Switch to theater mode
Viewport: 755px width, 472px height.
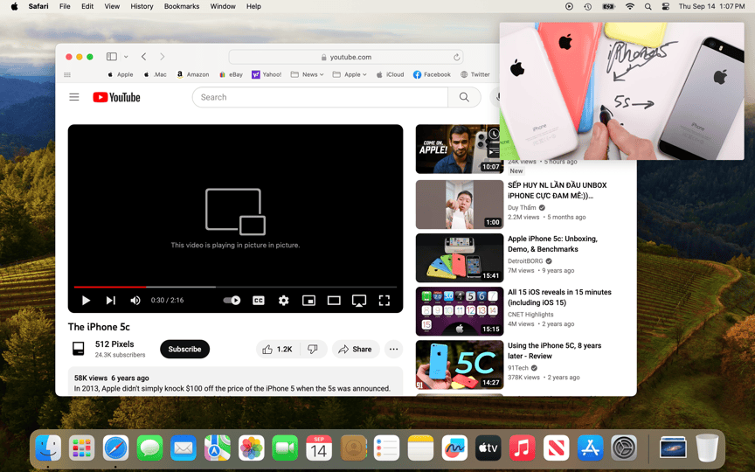334,301
